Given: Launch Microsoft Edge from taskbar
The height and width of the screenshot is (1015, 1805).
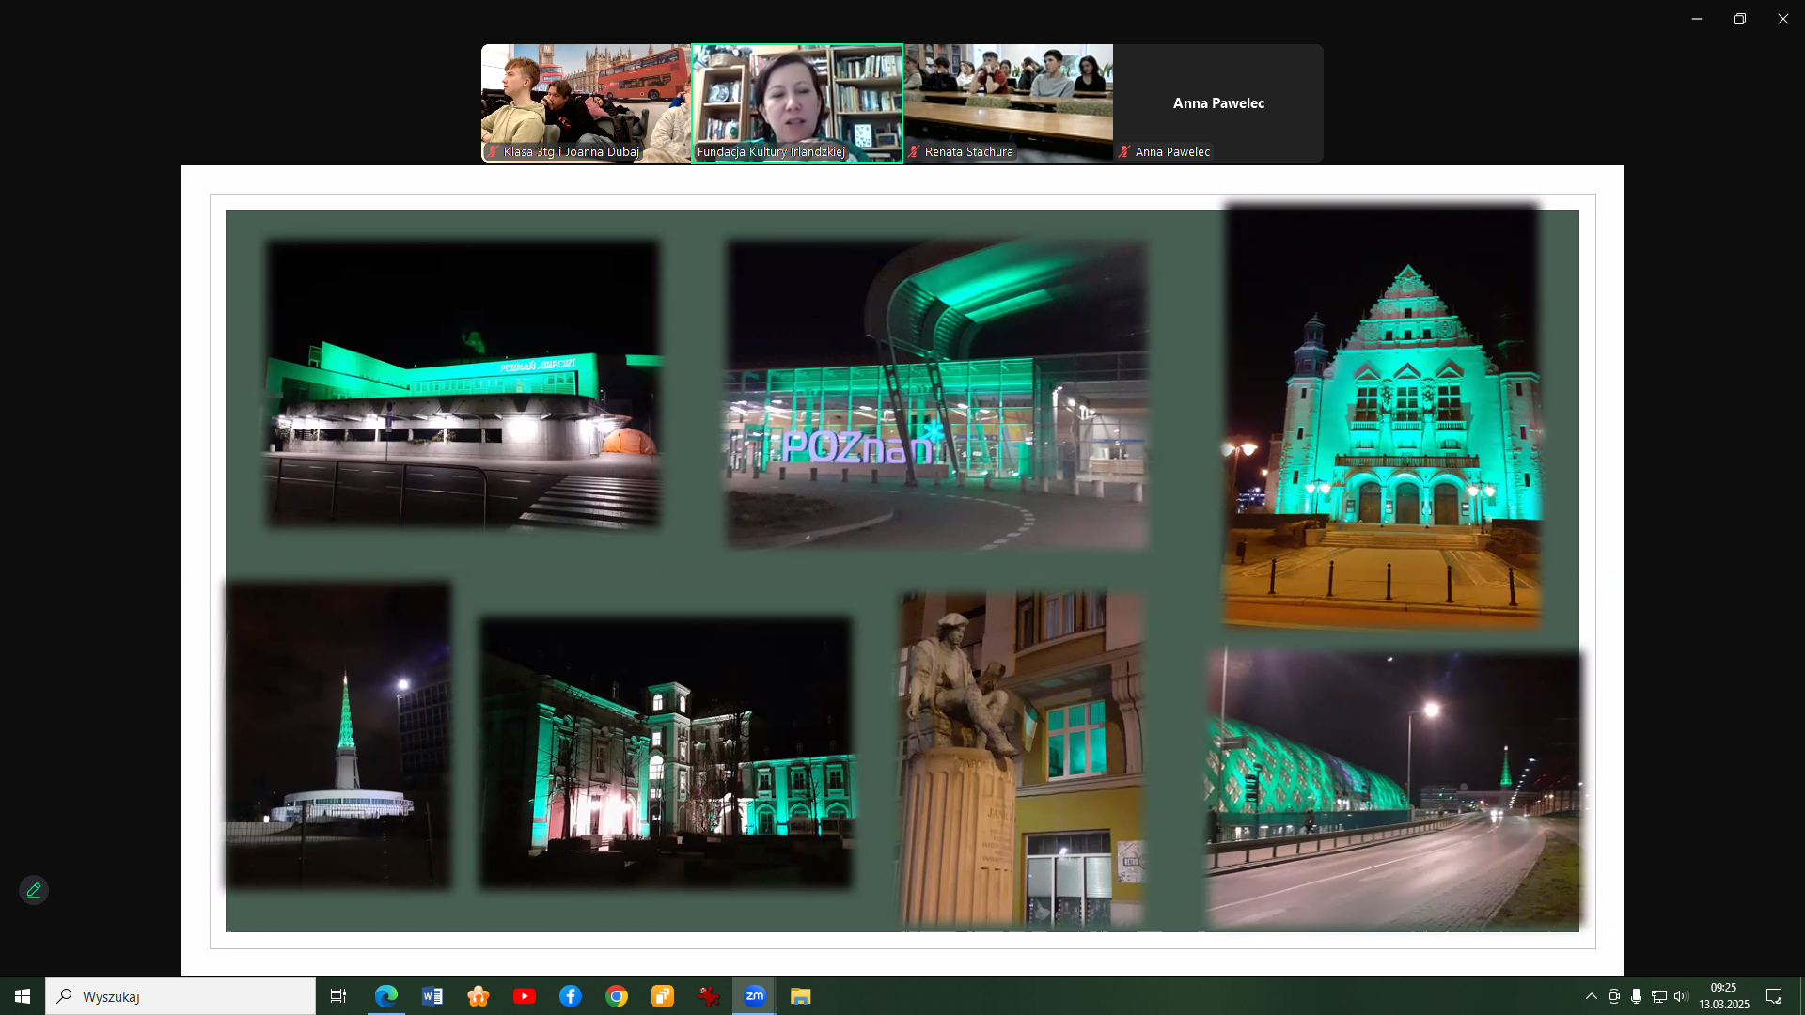Looking at the screenshot, I should [x=386, y=996].
